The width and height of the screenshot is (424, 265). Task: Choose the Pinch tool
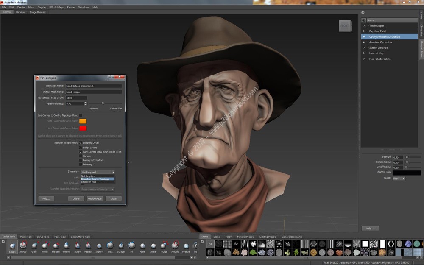click(x=45, y=247)
